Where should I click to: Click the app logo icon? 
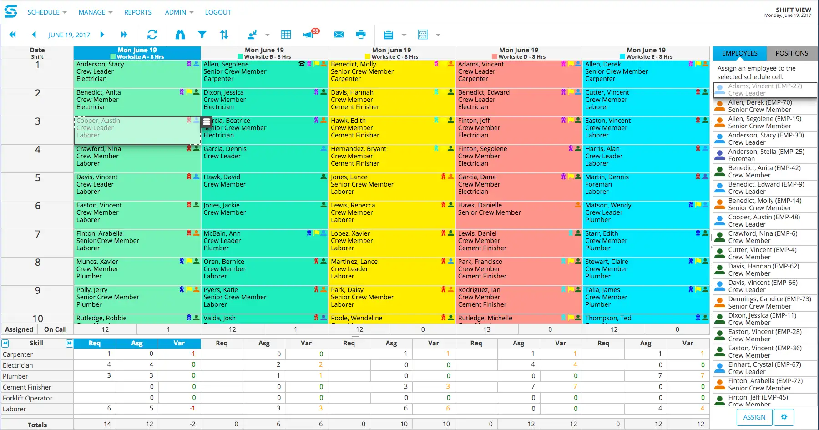[11, 11]
